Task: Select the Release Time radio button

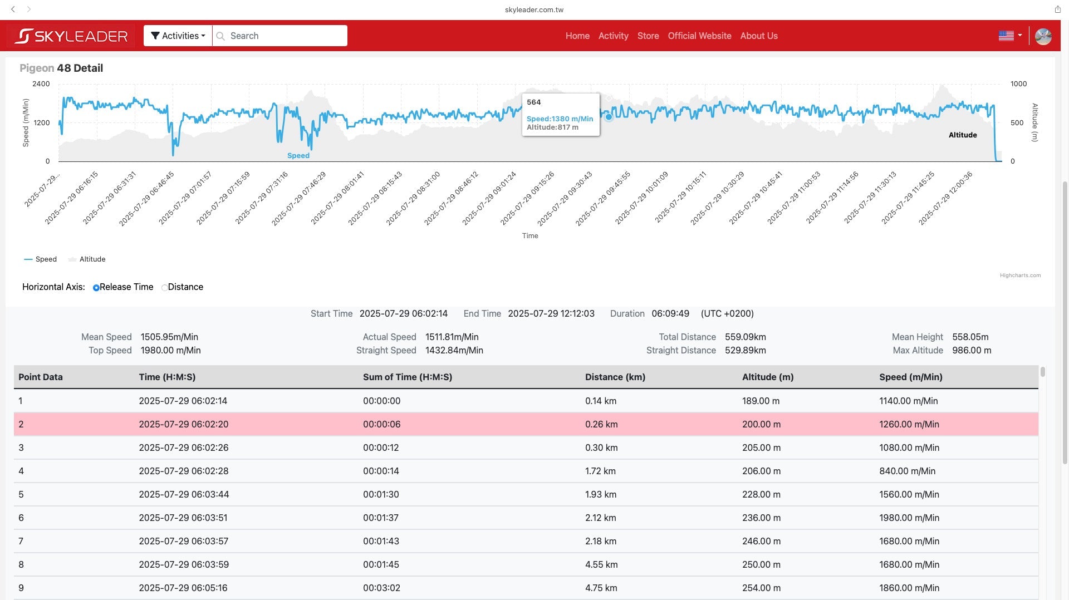Action: point(96,288)
